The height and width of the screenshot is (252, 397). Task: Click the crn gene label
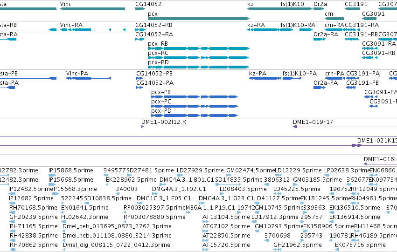(x=329, y=14)
